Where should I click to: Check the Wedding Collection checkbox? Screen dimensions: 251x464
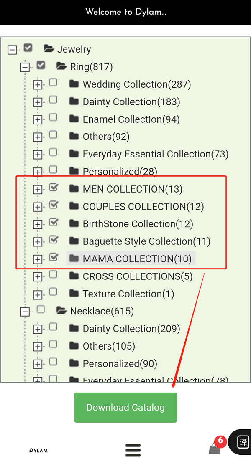pyautogui.click(x=54, y=83)
